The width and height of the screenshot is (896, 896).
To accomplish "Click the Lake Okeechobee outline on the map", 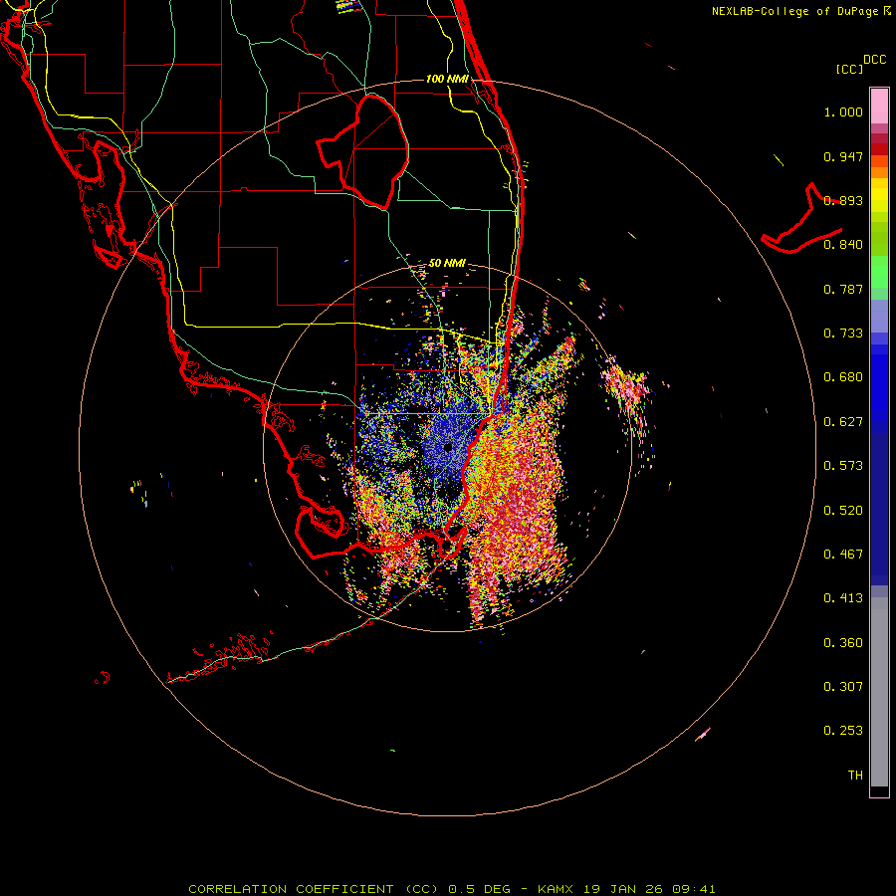I will click(362, 151).
